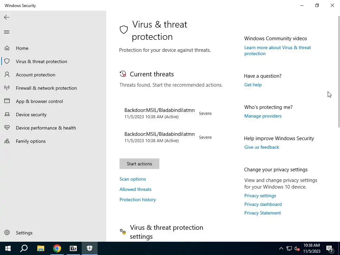340x255 pixels.
Task: Expand first Backdoor:MSIL/Bladabindi!atmn threat entry
Action: coord(168,113)
